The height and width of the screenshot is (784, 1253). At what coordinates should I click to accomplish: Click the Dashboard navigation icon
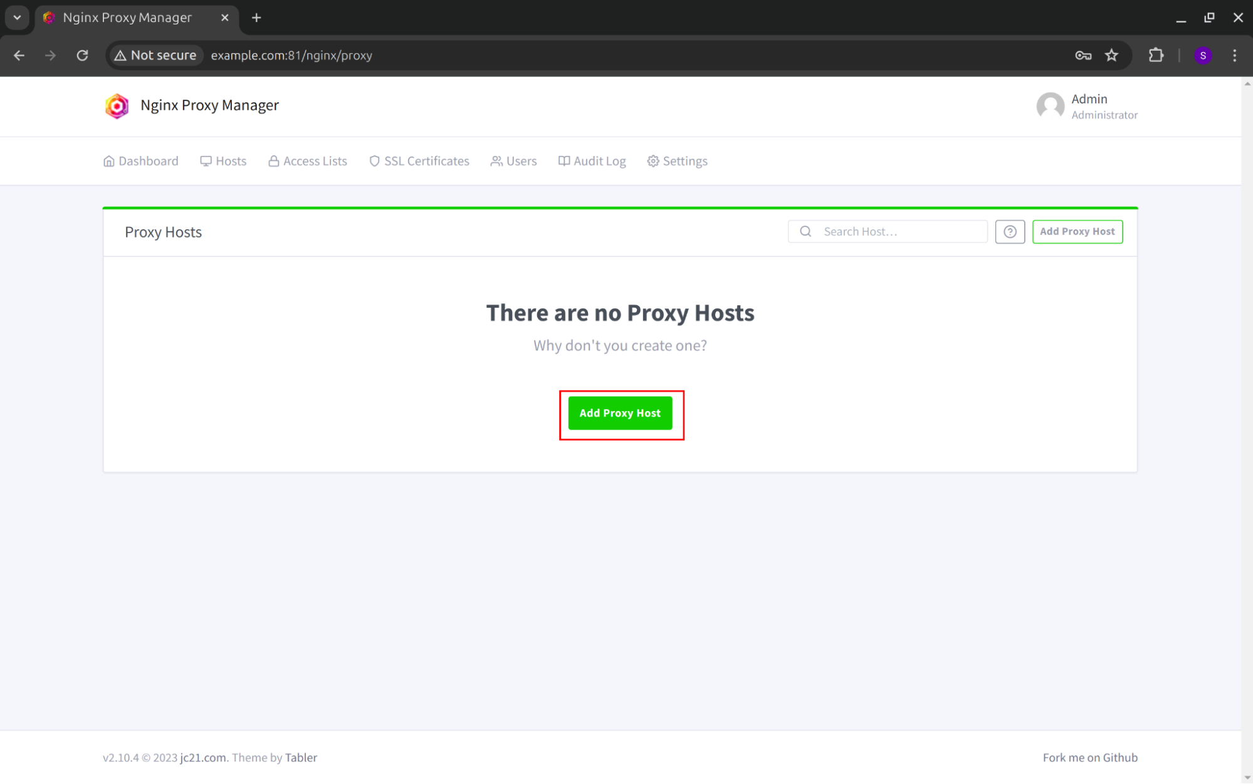pyautogui.click(x=108, y=161)
